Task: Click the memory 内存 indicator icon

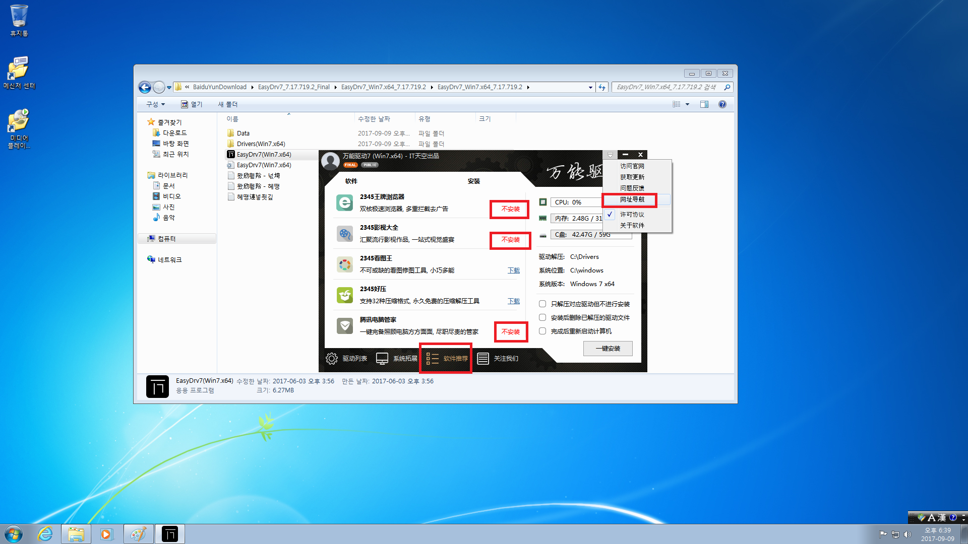Action: (x=543, y=218)
